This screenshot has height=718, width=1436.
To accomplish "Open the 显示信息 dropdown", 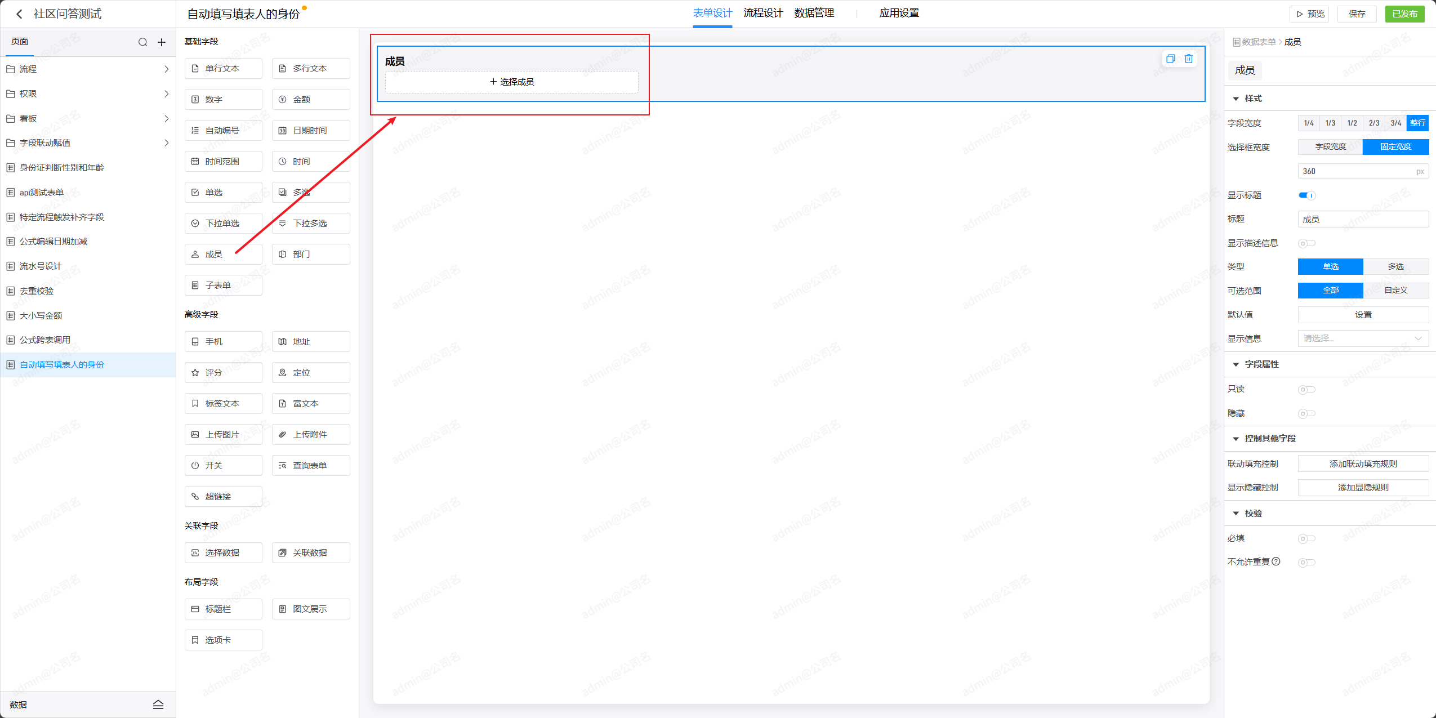I will click(x=1363, y=338).
